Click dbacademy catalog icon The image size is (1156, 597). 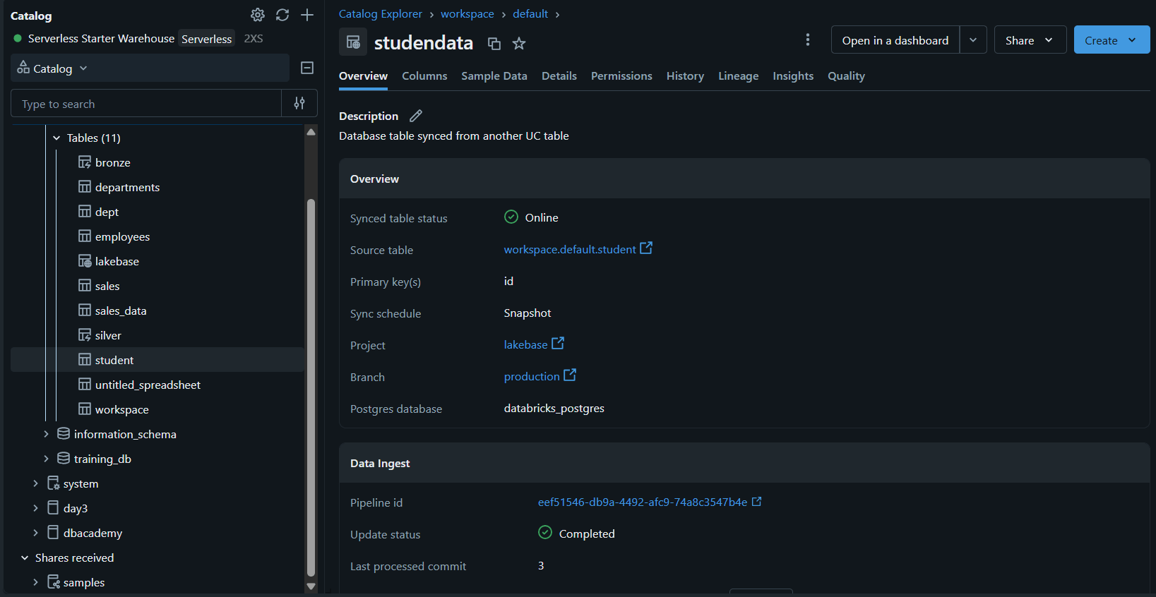(x=53, y=533)
